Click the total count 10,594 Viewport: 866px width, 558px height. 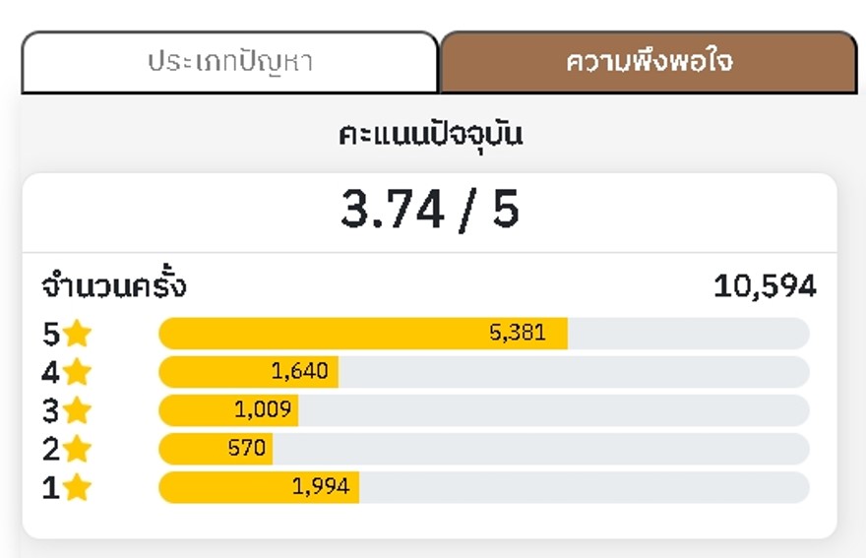(765, 286)
